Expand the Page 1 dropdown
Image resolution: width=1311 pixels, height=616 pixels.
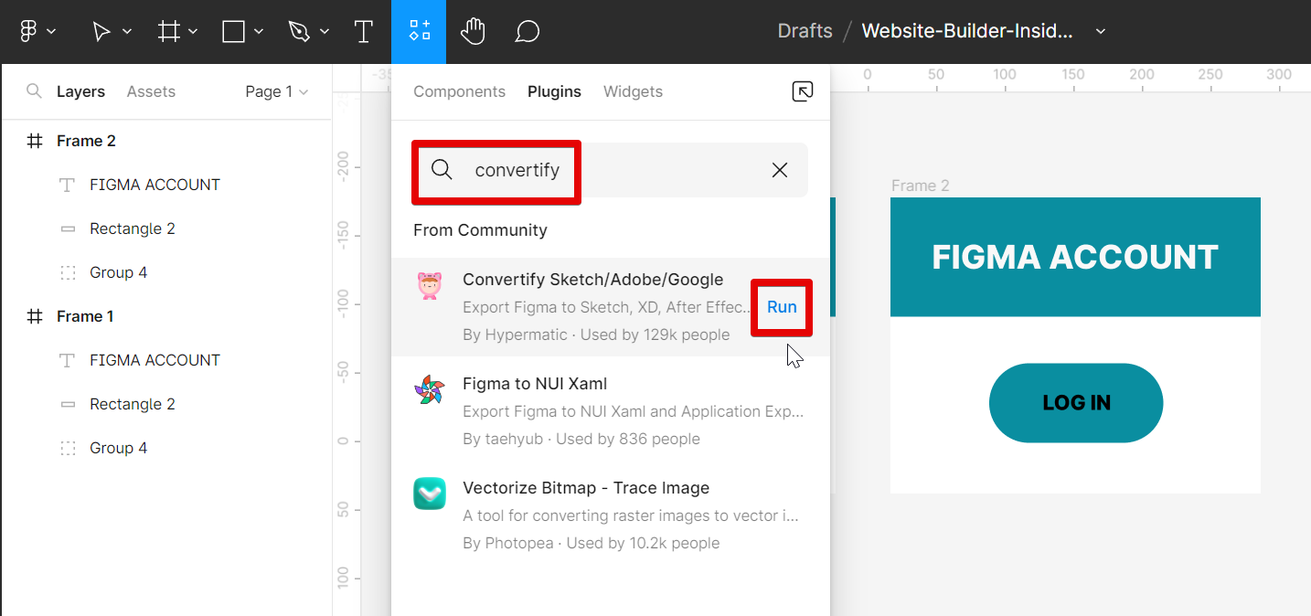[276, 91]
